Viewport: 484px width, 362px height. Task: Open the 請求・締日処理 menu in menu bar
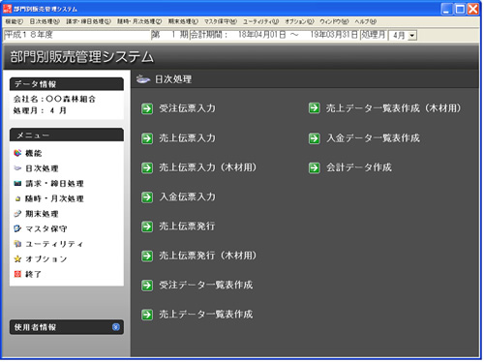coord(88,21)
